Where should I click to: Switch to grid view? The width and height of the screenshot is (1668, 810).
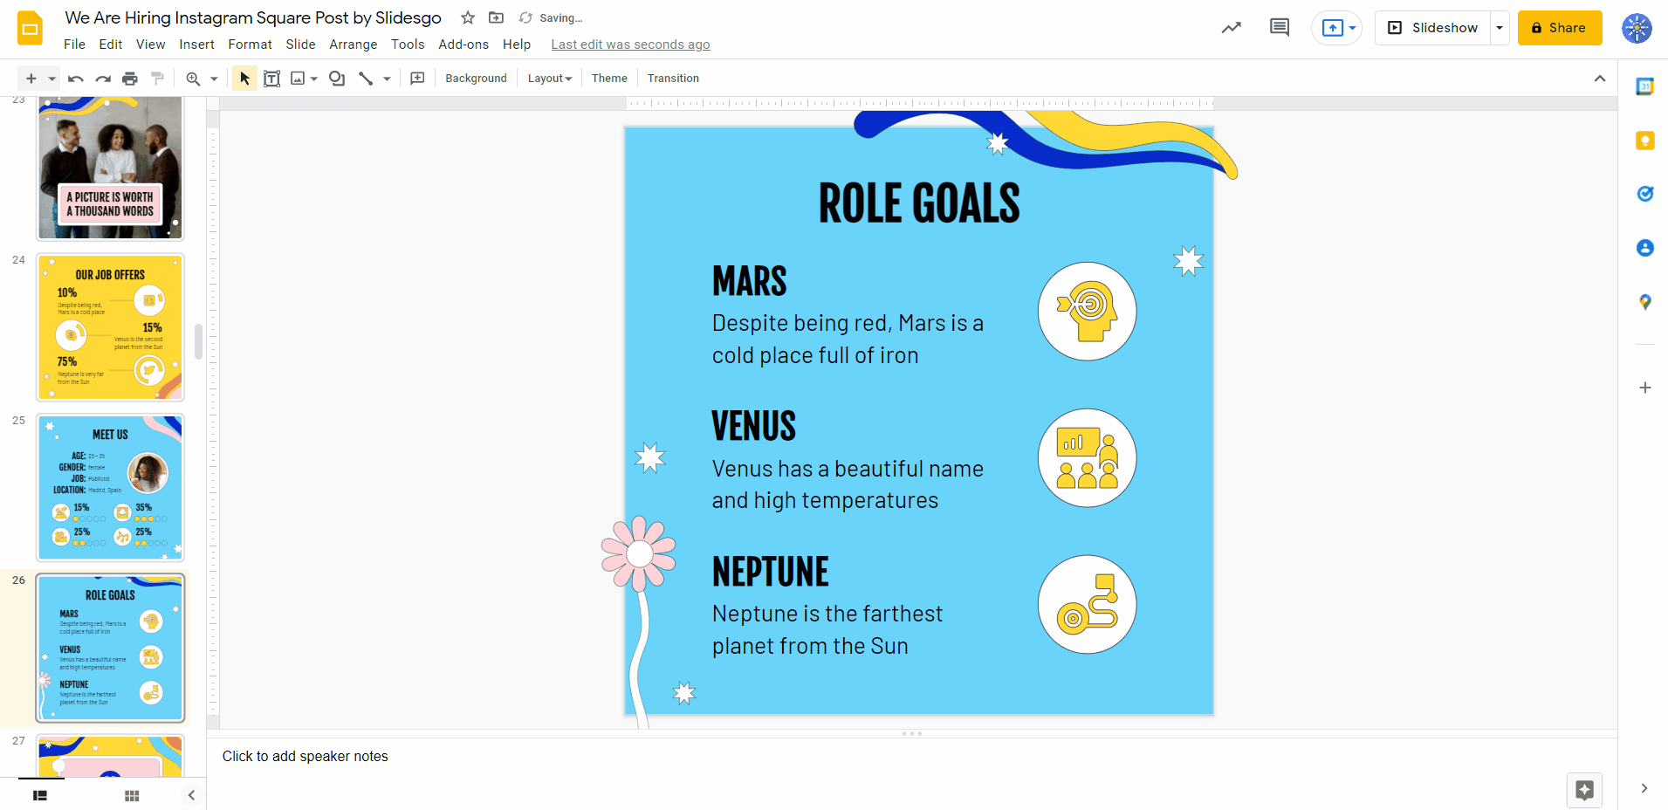click(x=132, y=795)
